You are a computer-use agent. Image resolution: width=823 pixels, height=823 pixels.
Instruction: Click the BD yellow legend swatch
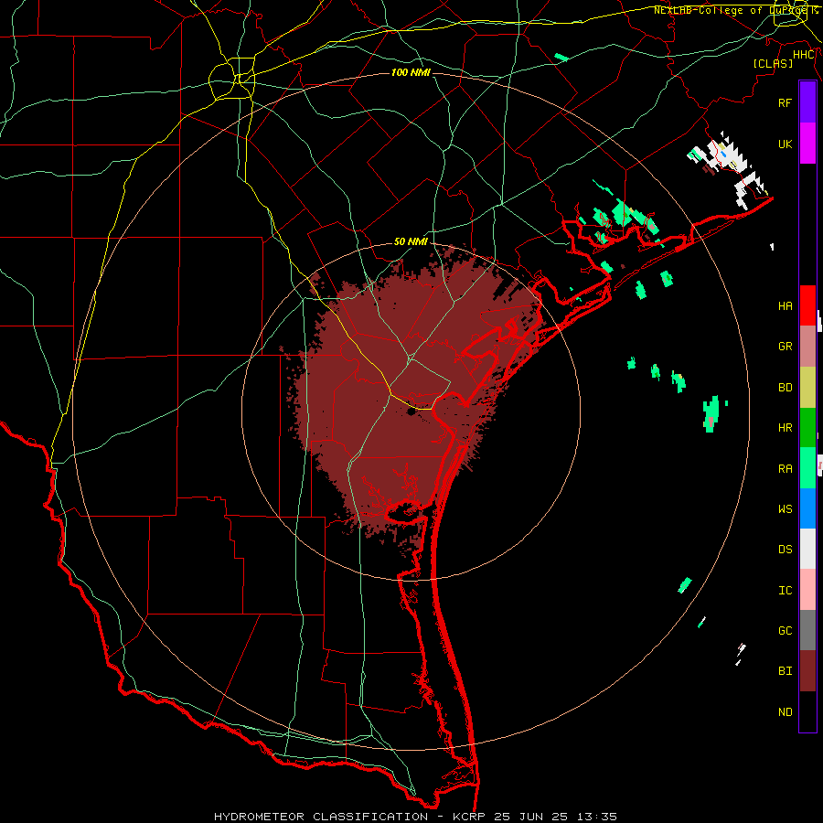click(x=807, y=387)
